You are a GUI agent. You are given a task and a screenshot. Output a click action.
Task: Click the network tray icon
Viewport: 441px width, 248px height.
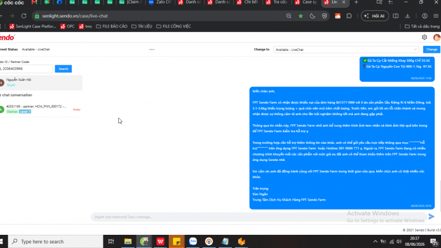point(392,242)
